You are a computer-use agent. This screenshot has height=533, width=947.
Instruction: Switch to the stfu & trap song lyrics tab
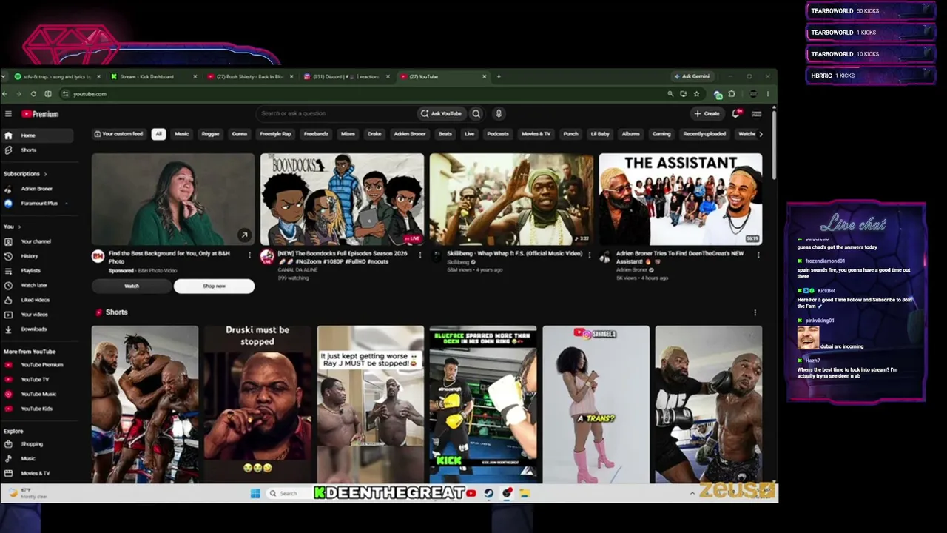(57, 76)
